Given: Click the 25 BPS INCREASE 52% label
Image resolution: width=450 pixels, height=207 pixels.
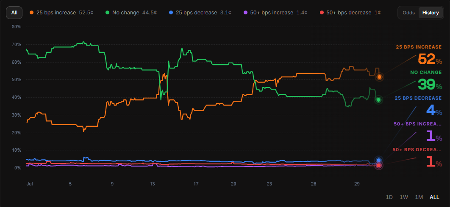Looking at the screenshot, I should coord(418,55).
